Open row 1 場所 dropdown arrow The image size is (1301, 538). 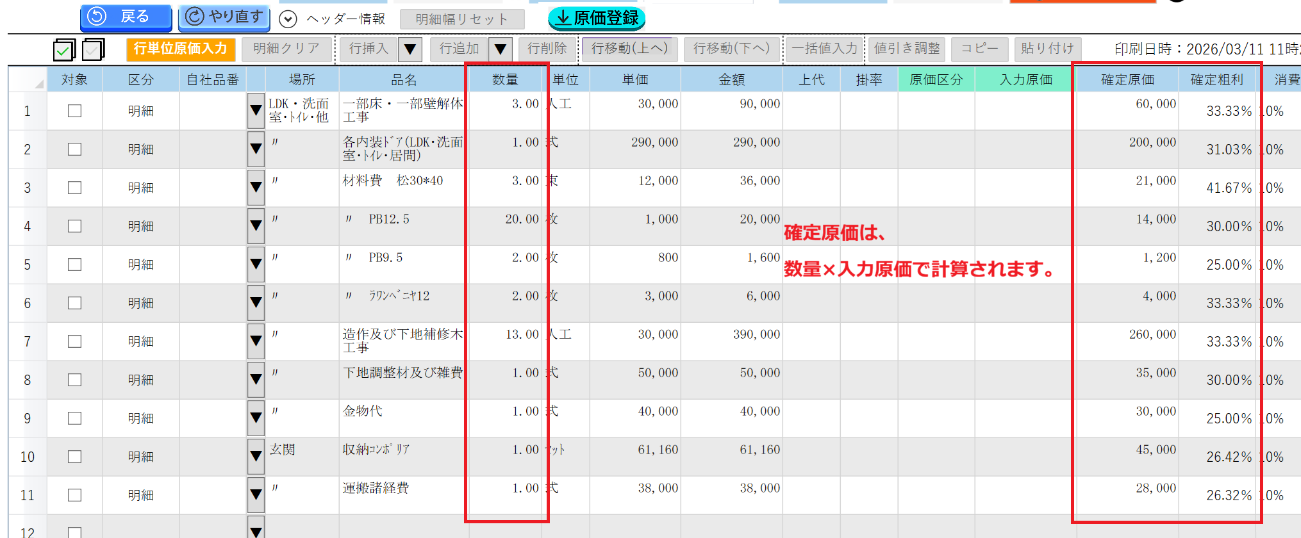click(256, 111)
